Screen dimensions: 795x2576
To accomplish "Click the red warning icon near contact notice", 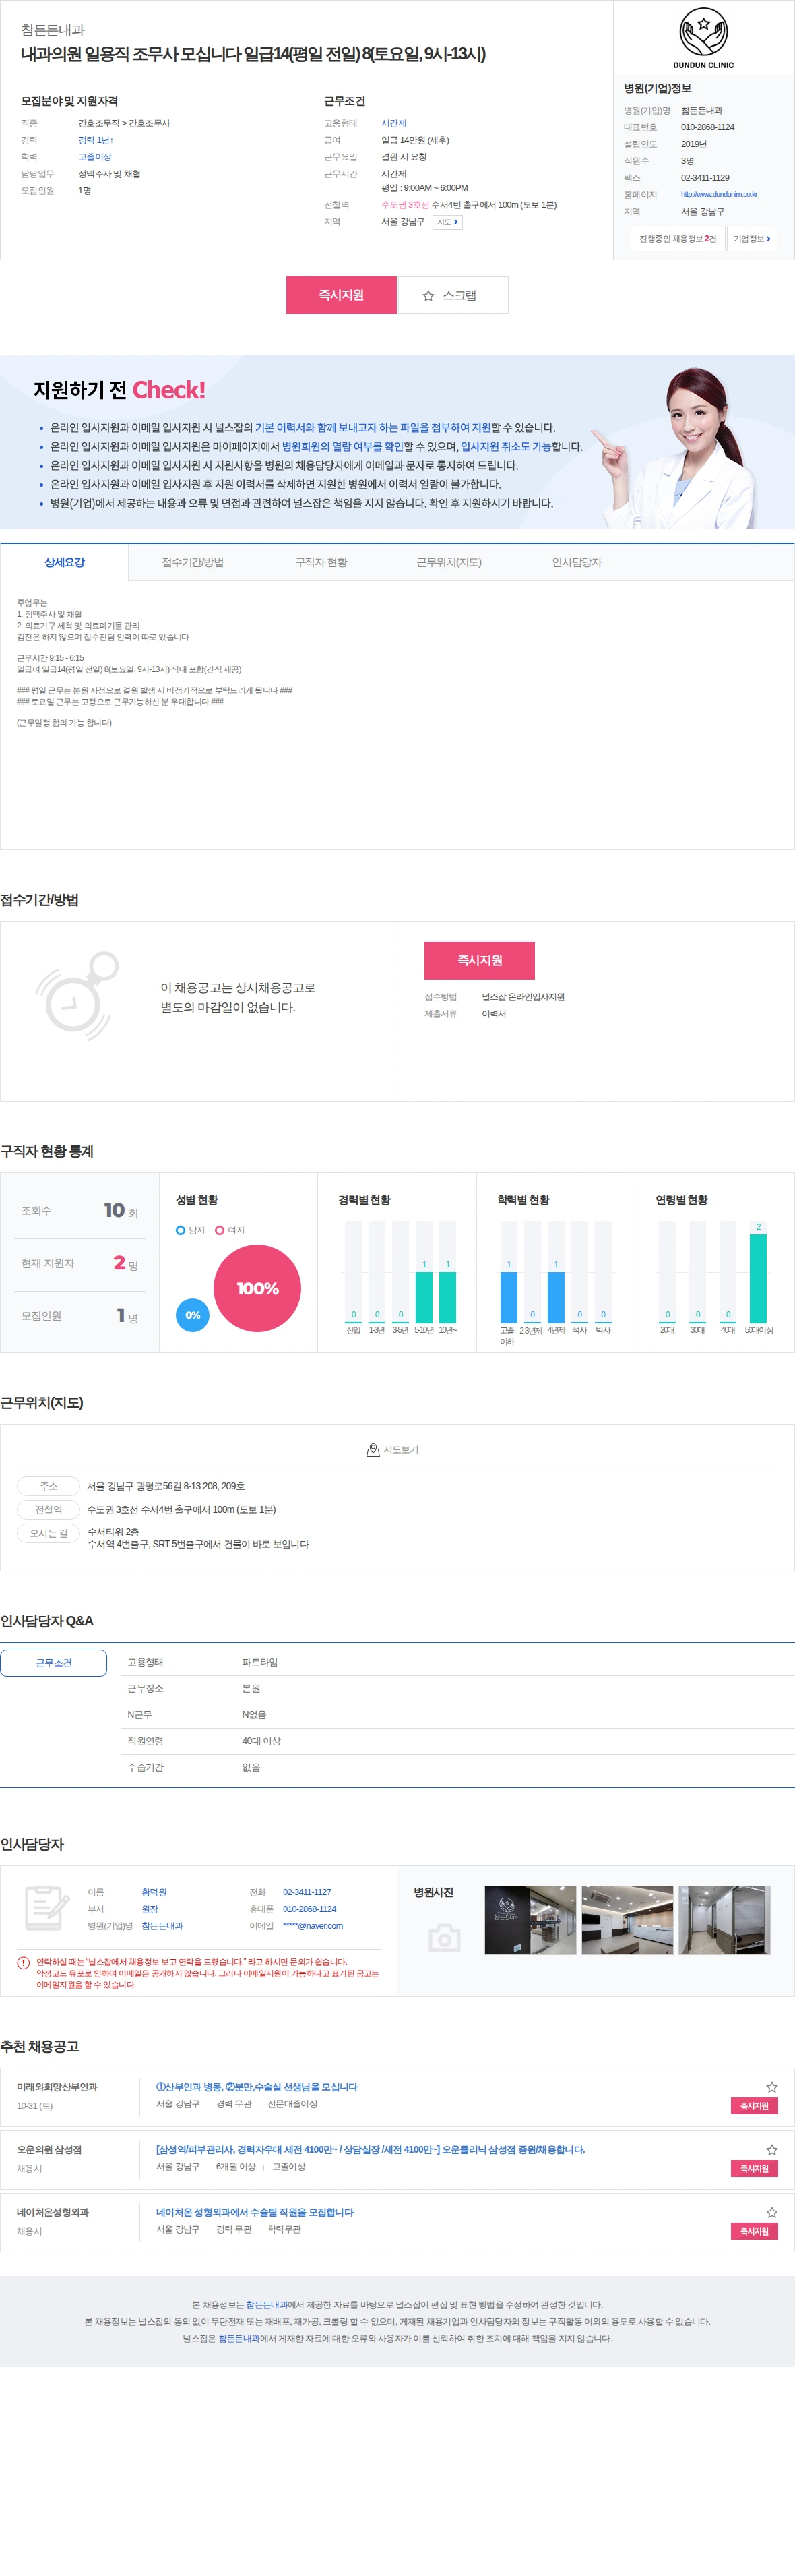I will (23, 1963).
